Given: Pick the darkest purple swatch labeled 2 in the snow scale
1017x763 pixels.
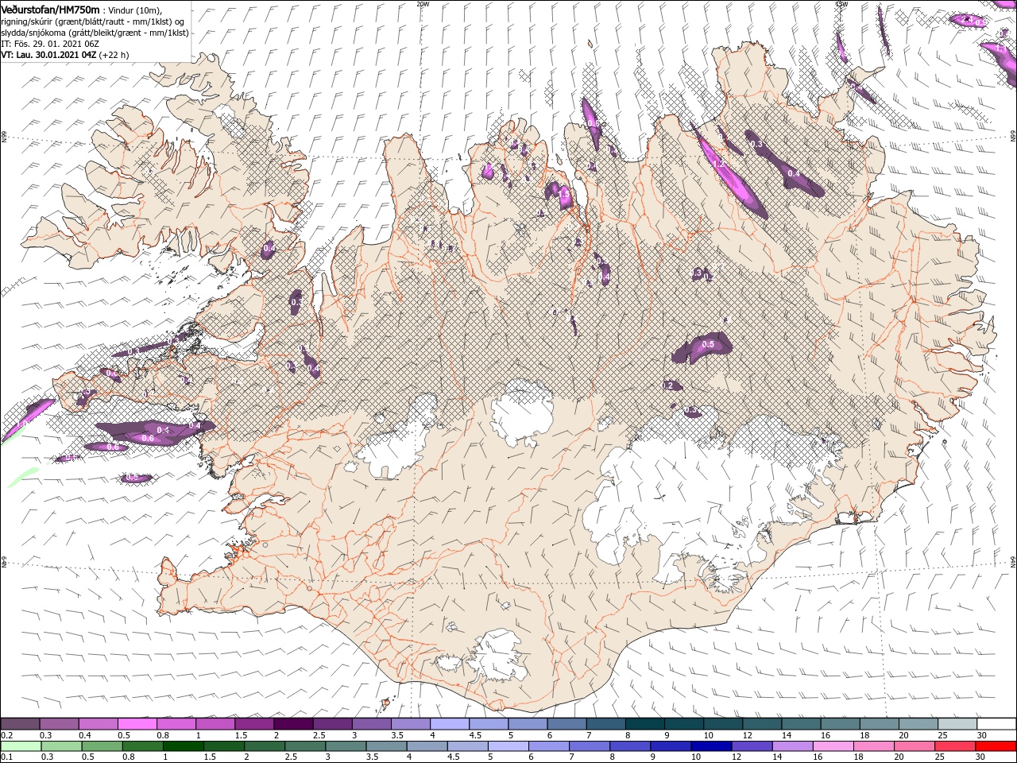Looking at the screenshot, I should click(293, 723).
